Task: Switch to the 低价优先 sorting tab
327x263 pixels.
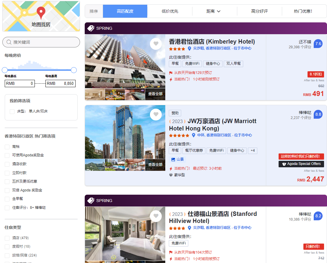Action: 170,11
